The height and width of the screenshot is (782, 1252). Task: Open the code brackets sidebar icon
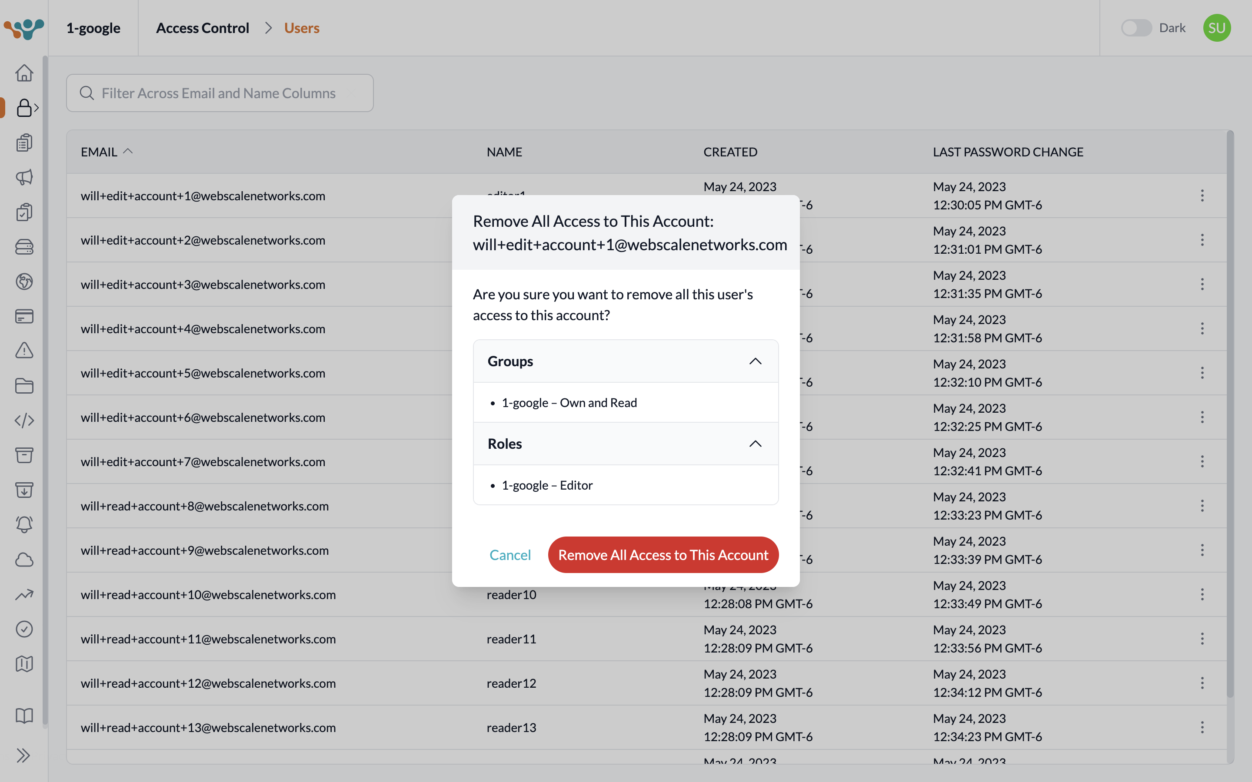tap(24, 421)
